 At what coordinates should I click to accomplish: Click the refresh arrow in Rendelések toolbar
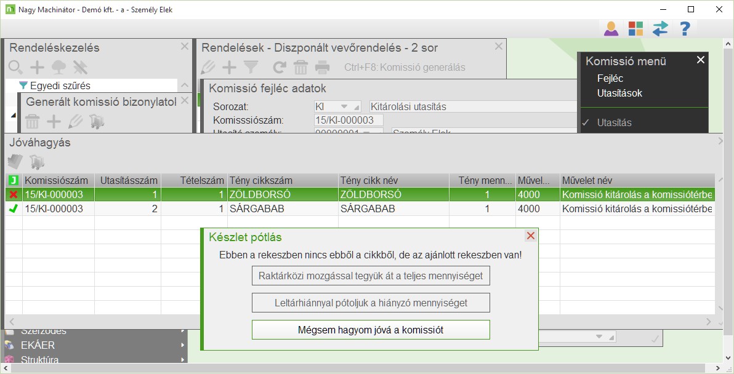[x=280, y=67]
